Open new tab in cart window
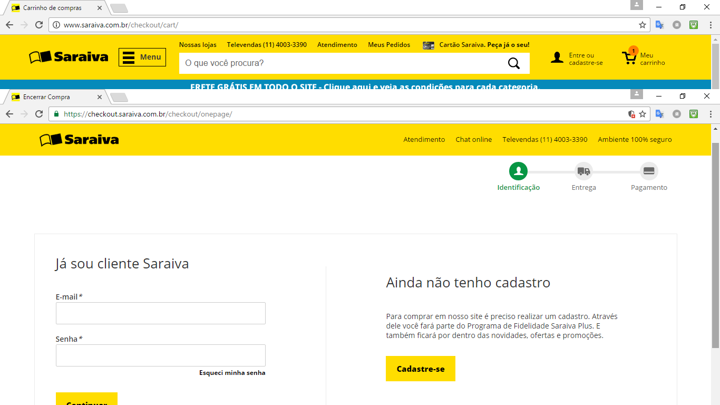This screenshot has width=720, height=405. point(119,8)
